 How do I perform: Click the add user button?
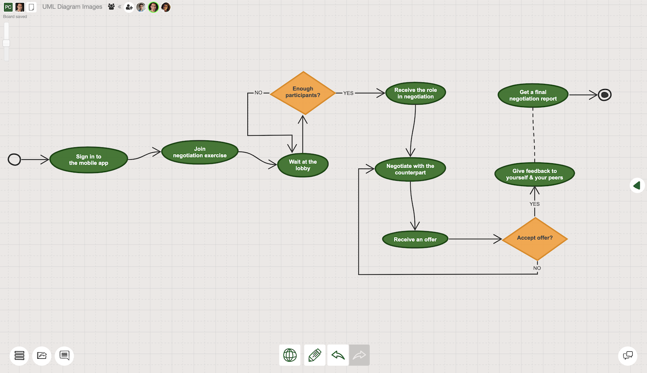click(x=129, y=7)
